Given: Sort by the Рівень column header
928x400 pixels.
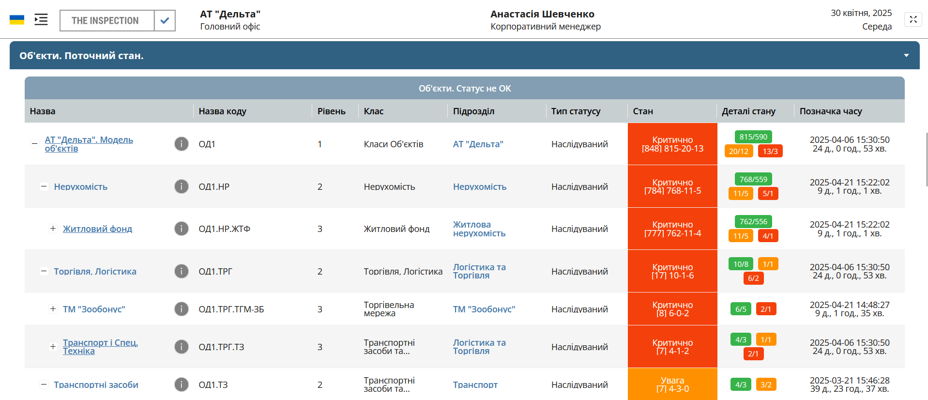Looking at the screenshot, I should [331, 111].
